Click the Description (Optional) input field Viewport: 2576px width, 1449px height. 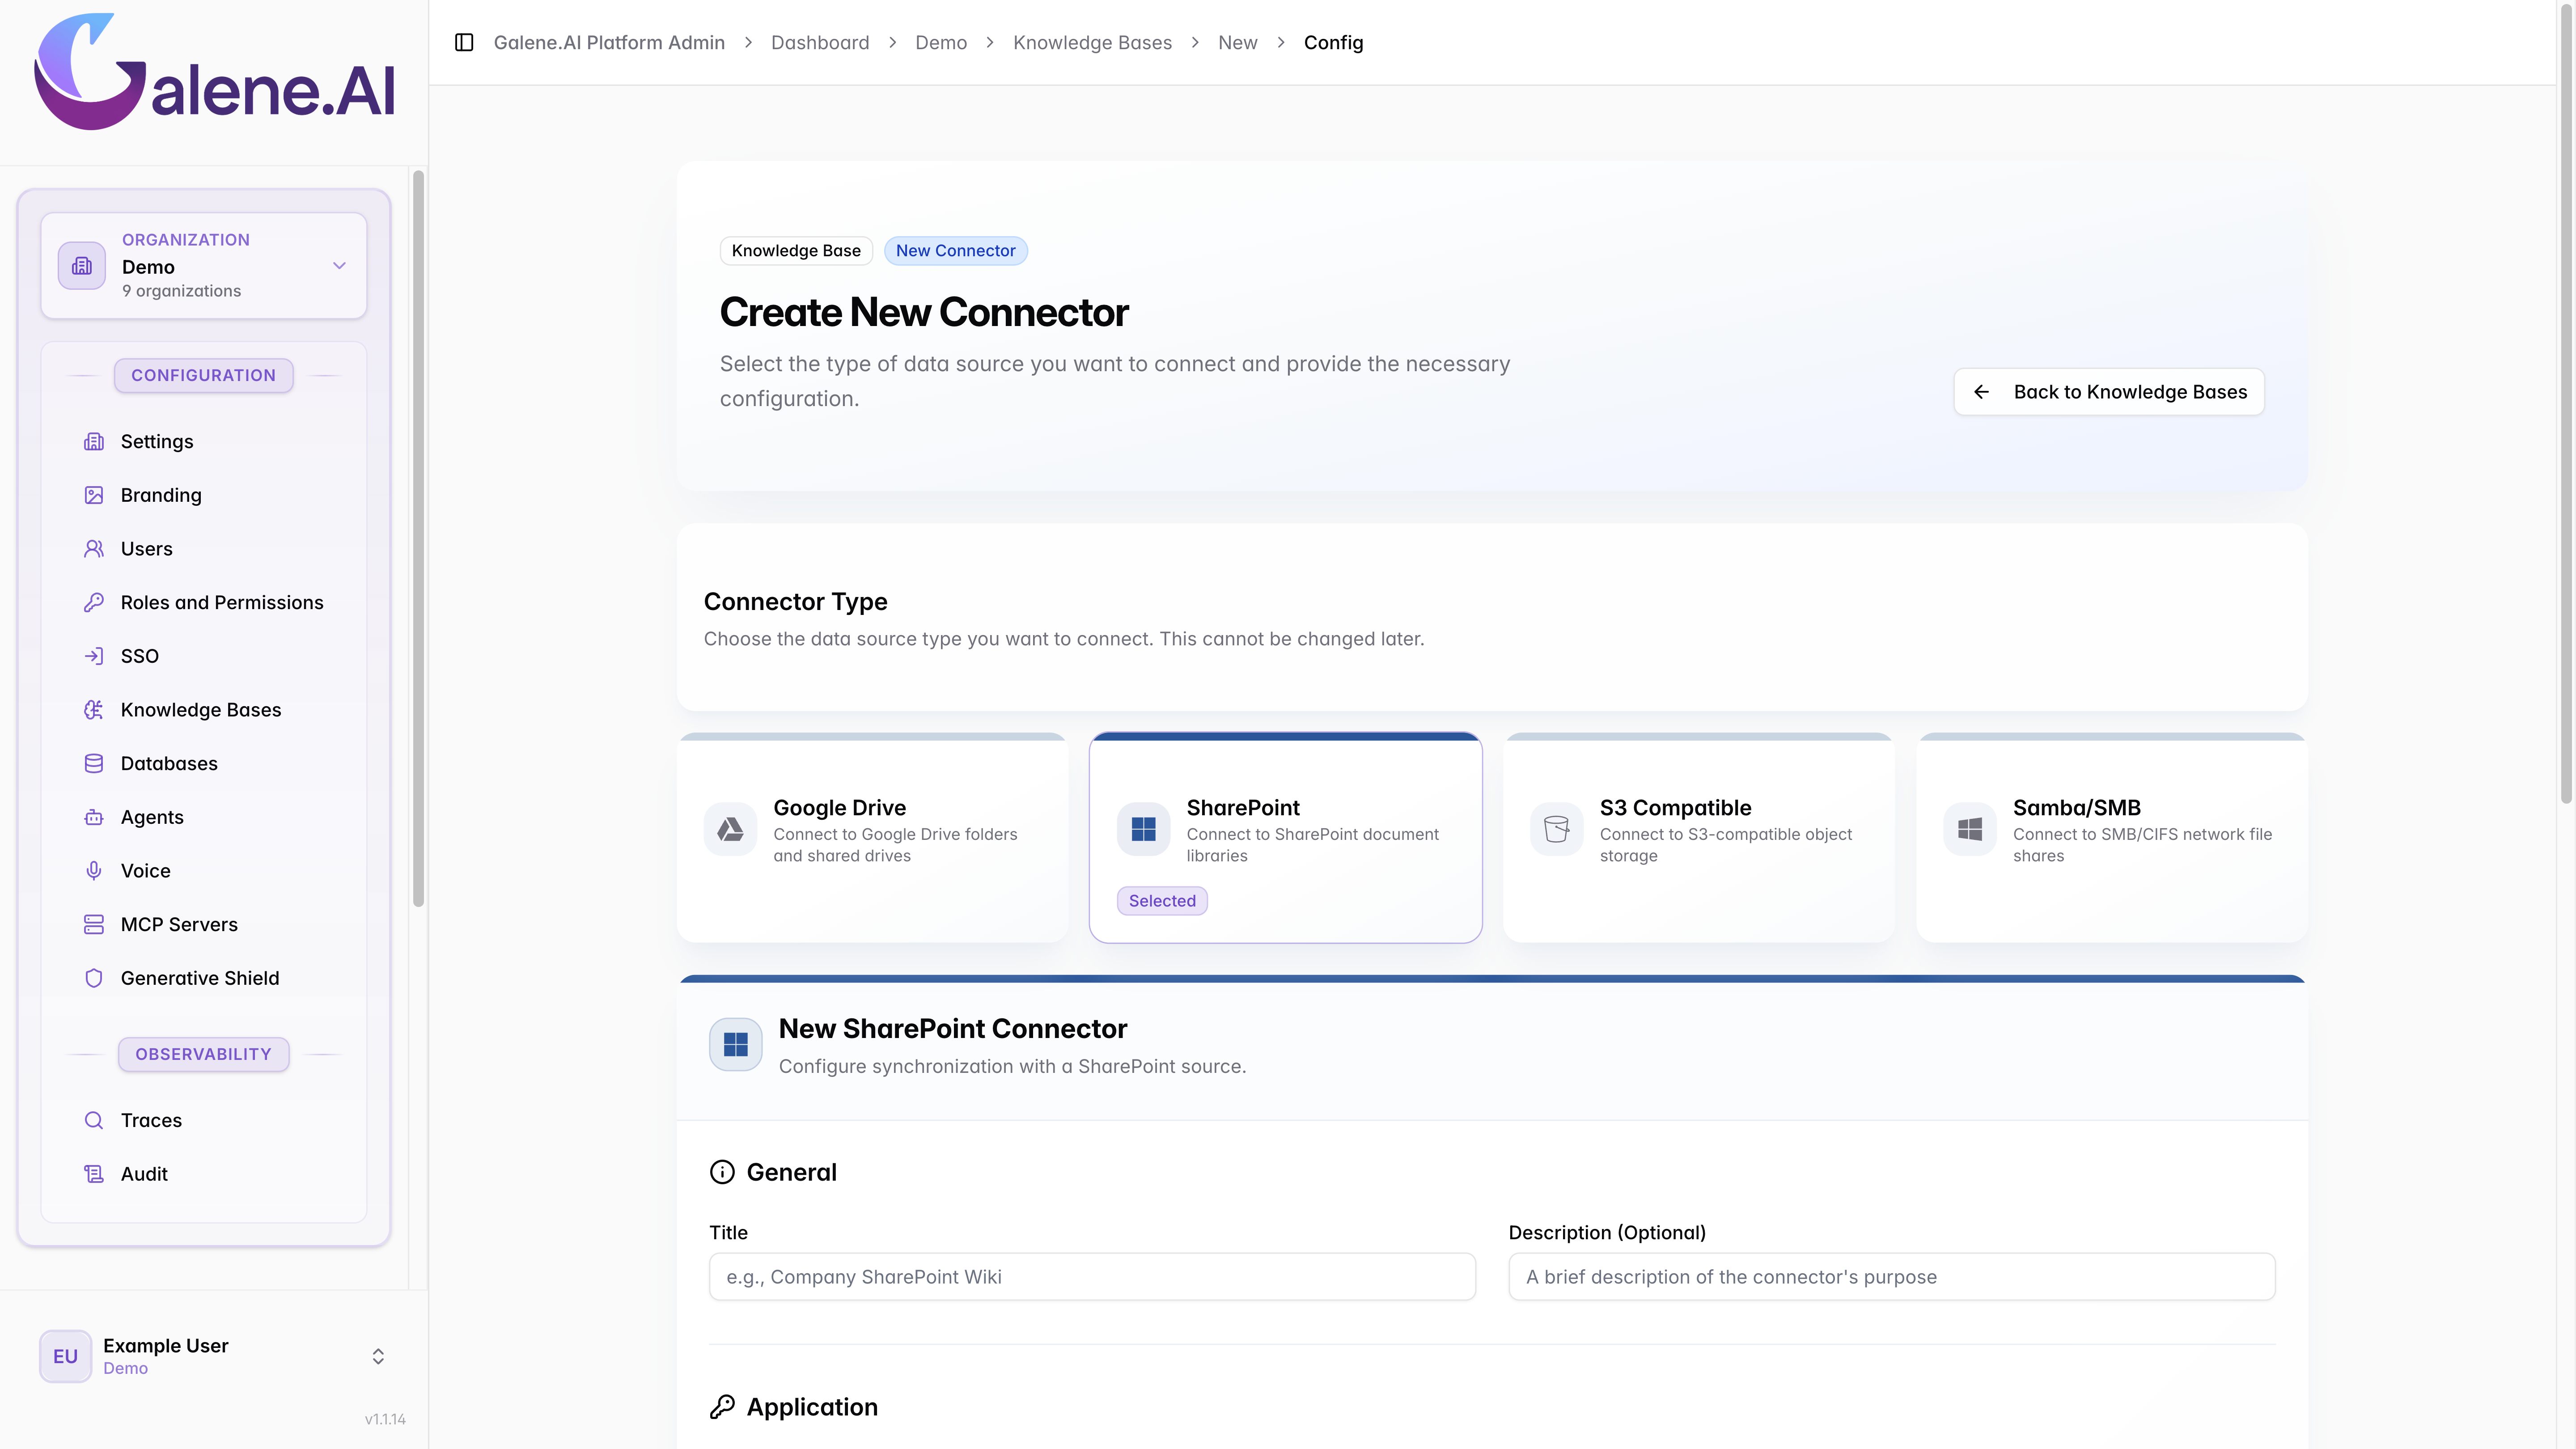coord(1892,1277)
